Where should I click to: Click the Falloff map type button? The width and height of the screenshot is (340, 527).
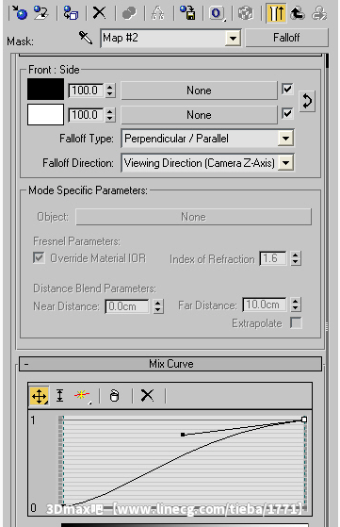pos(286,38)
